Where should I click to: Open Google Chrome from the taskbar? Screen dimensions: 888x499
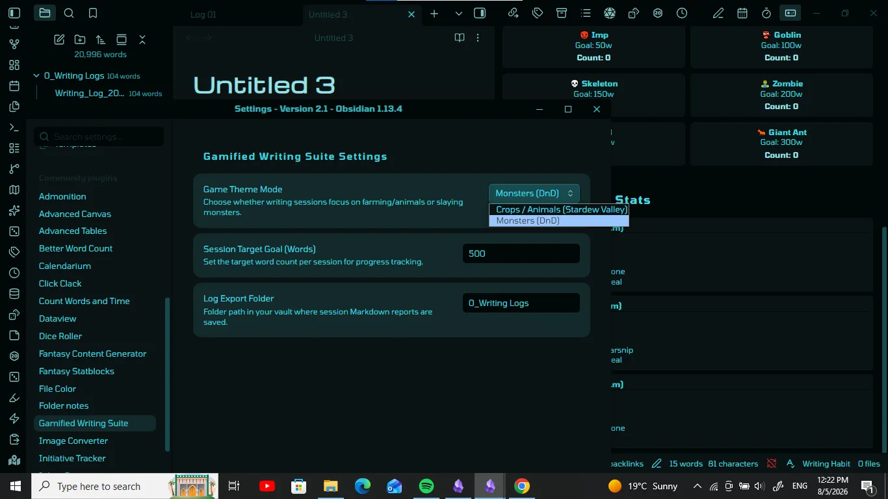pyautogui.click(x=522, y=486)
